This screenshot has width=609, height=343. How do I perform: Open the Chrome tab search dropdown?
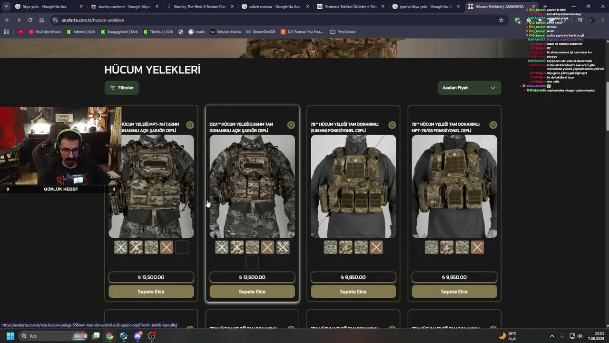6,7
